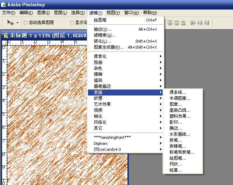233x185 pixels.
Task: Select the Move tool icon in options bar
Action: (x=11, y=23)
